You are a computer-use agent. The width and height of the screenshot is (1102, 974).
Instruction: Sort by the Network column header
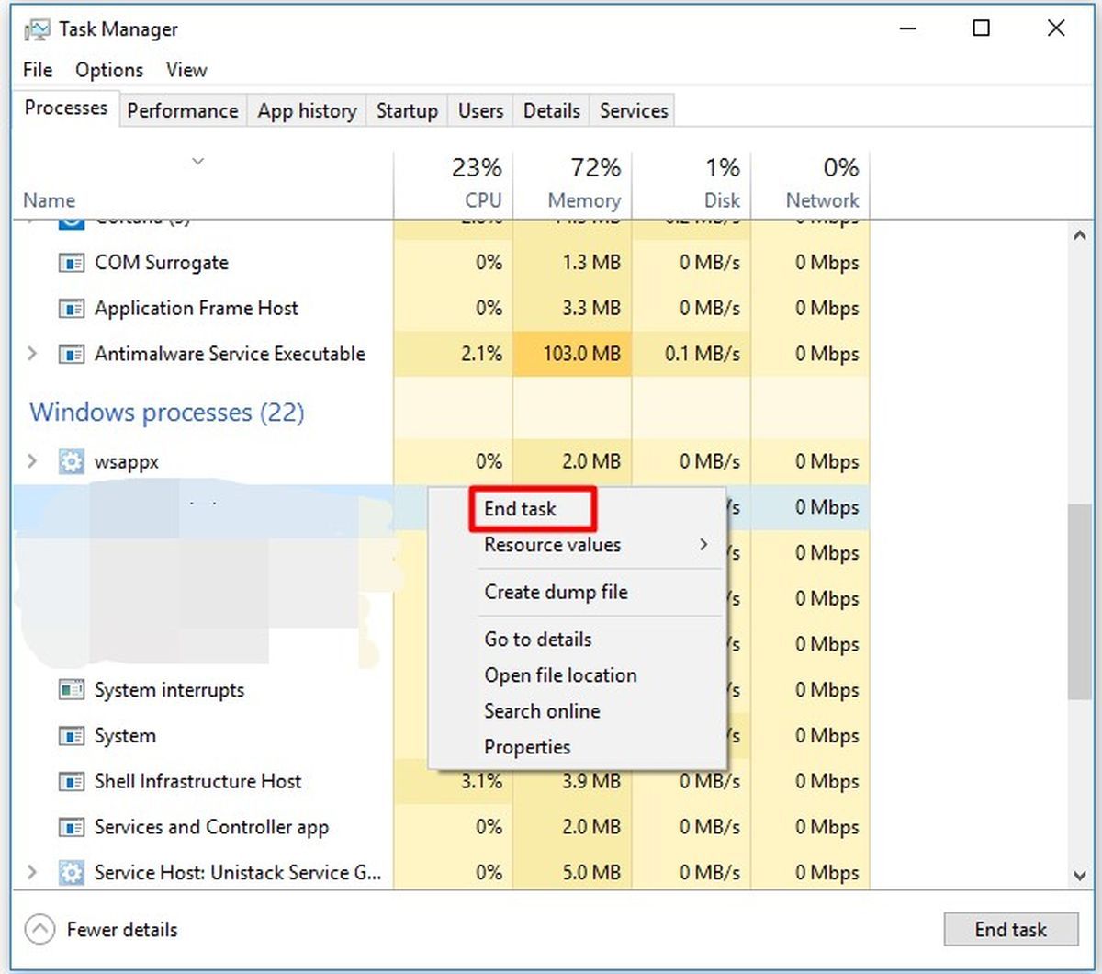pyautogui.click(x=811, y=185)
